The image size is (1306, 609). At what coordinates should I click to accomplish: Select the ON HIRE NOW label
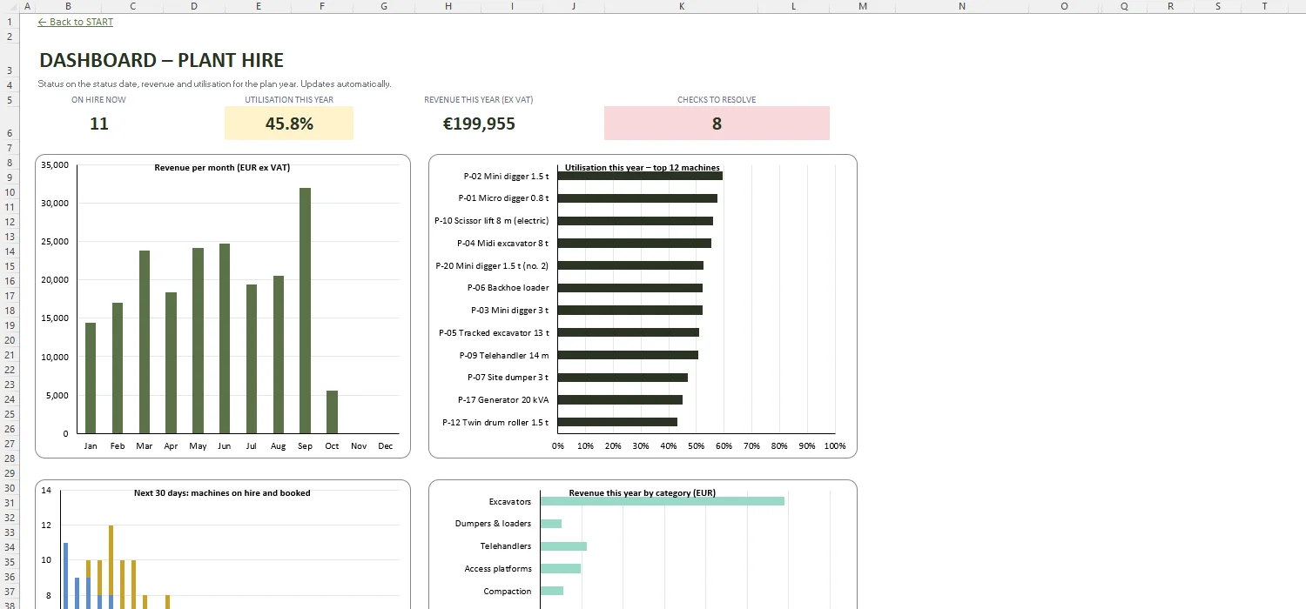[x=98, y=99]
